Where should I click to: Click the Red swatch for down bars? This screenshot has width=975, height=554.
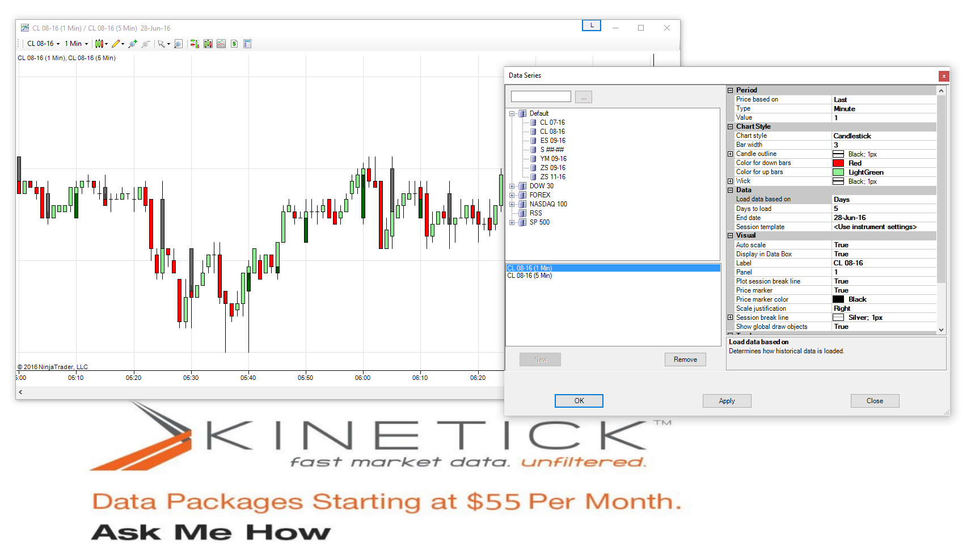pyautogui.click(x=838, y=163)
